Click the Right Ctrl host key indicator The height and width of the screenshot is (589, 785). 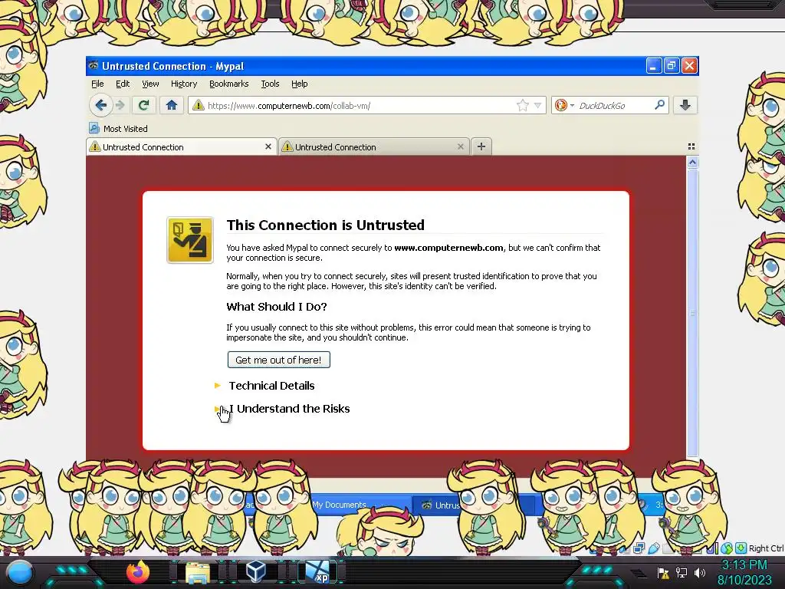pyautogui.click(x=766, y=548)
